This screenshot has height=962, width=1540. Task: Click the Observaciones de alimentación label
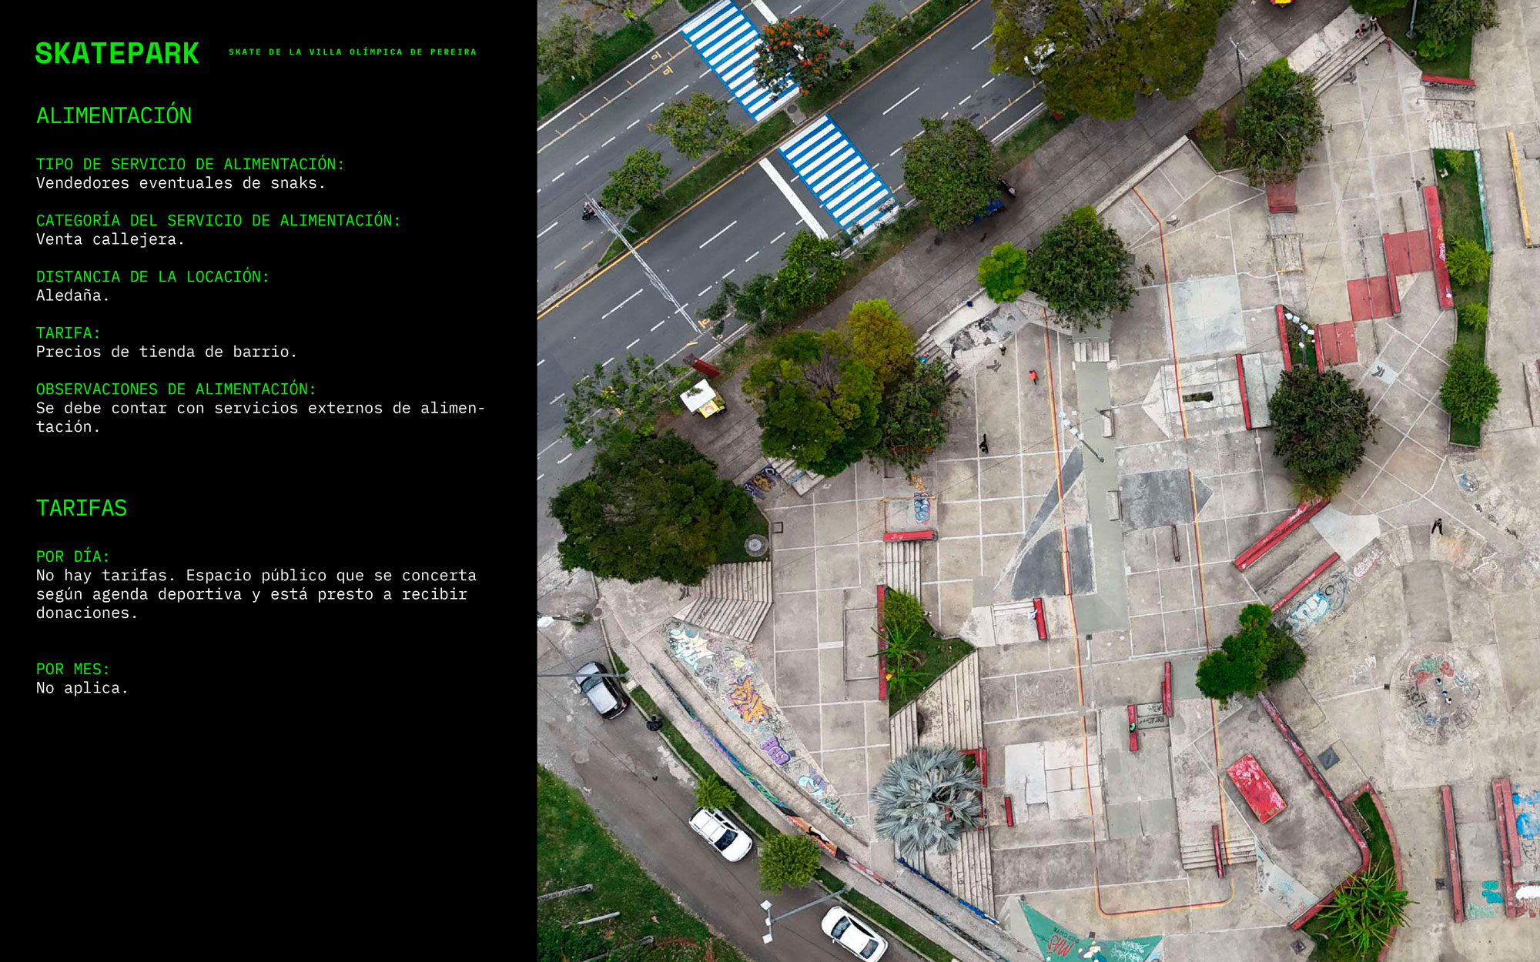176,389
